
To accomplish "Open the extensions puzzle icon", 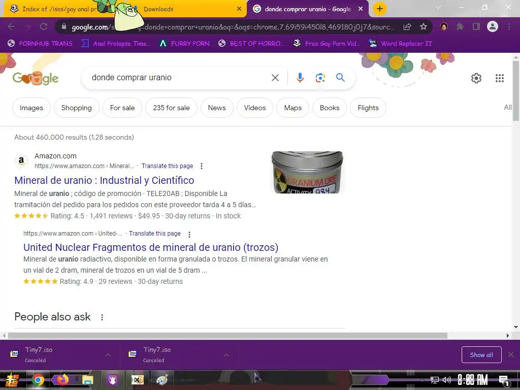I will click(x=460, y=26).
